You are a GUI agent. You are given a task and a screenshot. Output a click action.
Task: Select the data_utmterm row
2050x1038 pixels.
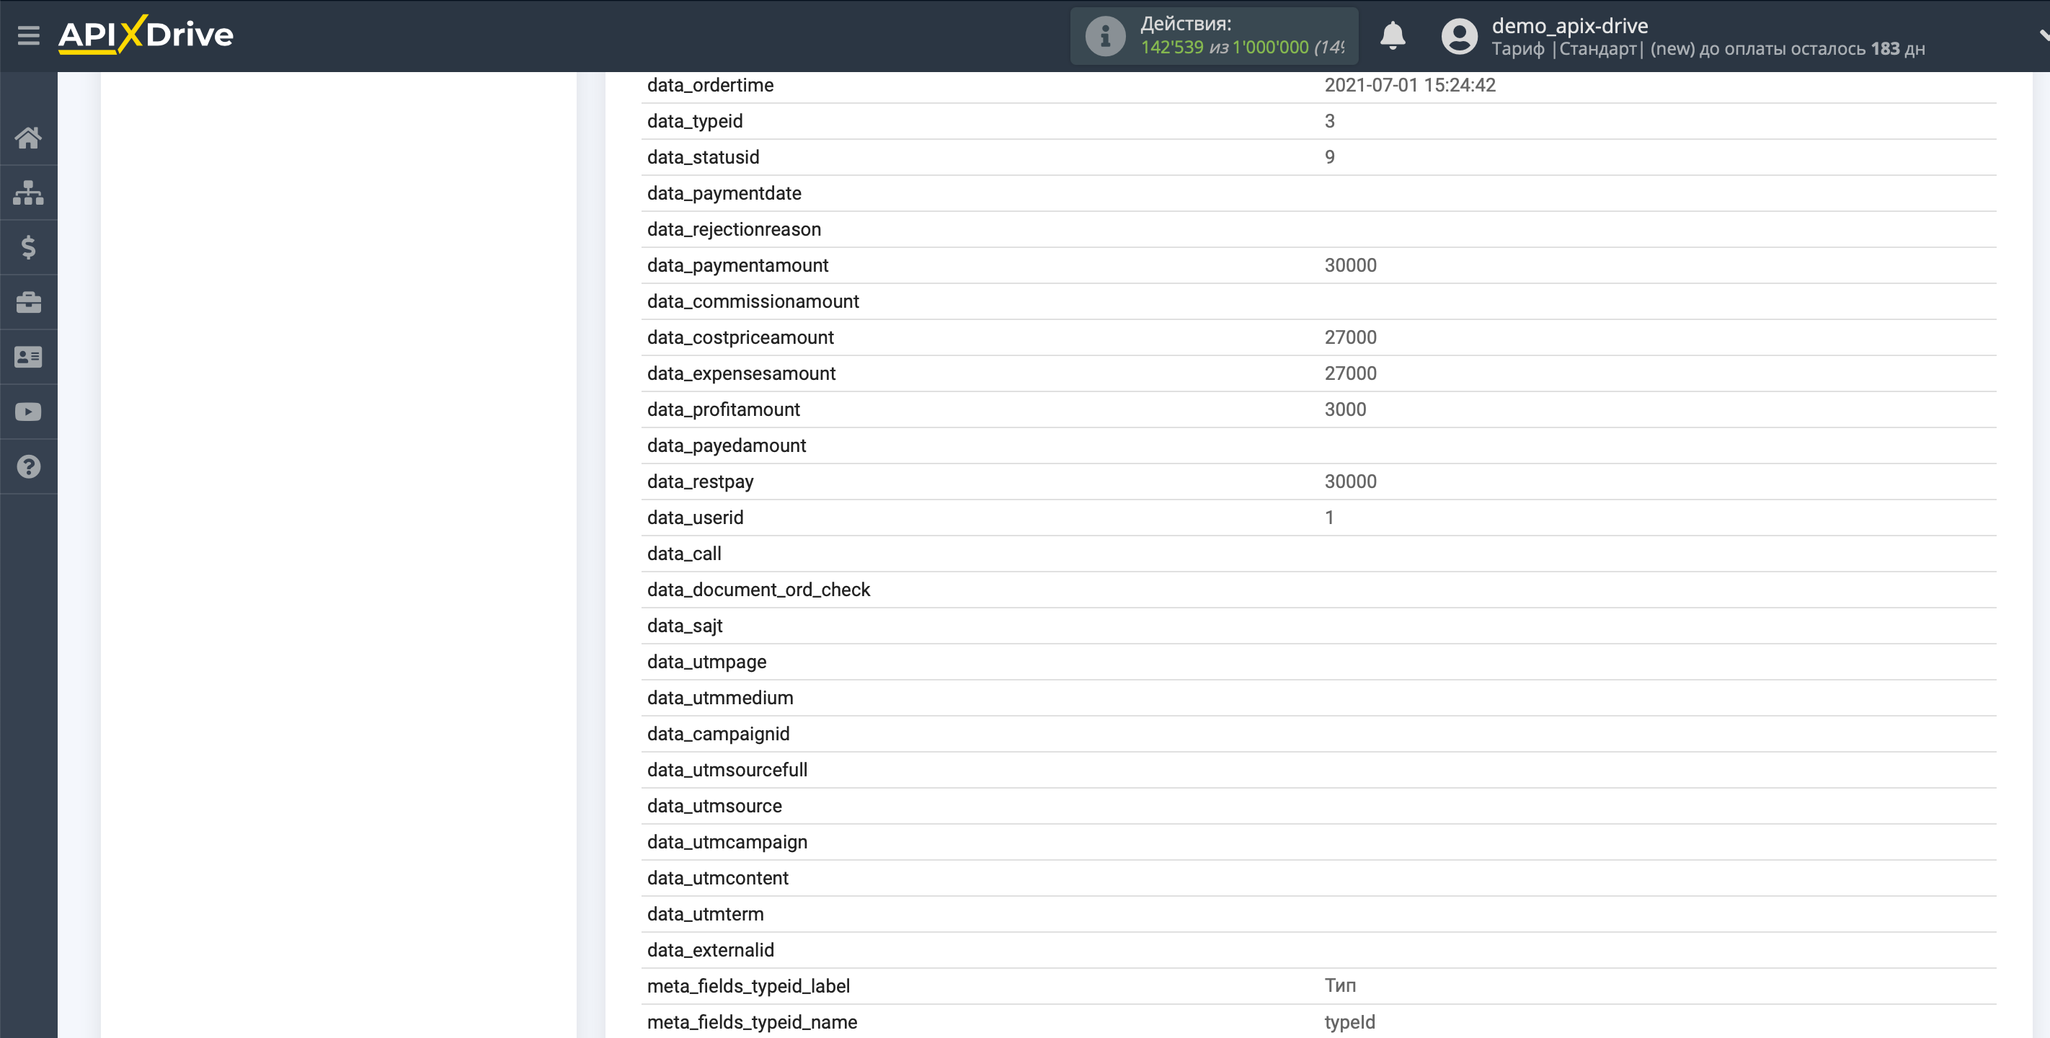coord(1318,915)
